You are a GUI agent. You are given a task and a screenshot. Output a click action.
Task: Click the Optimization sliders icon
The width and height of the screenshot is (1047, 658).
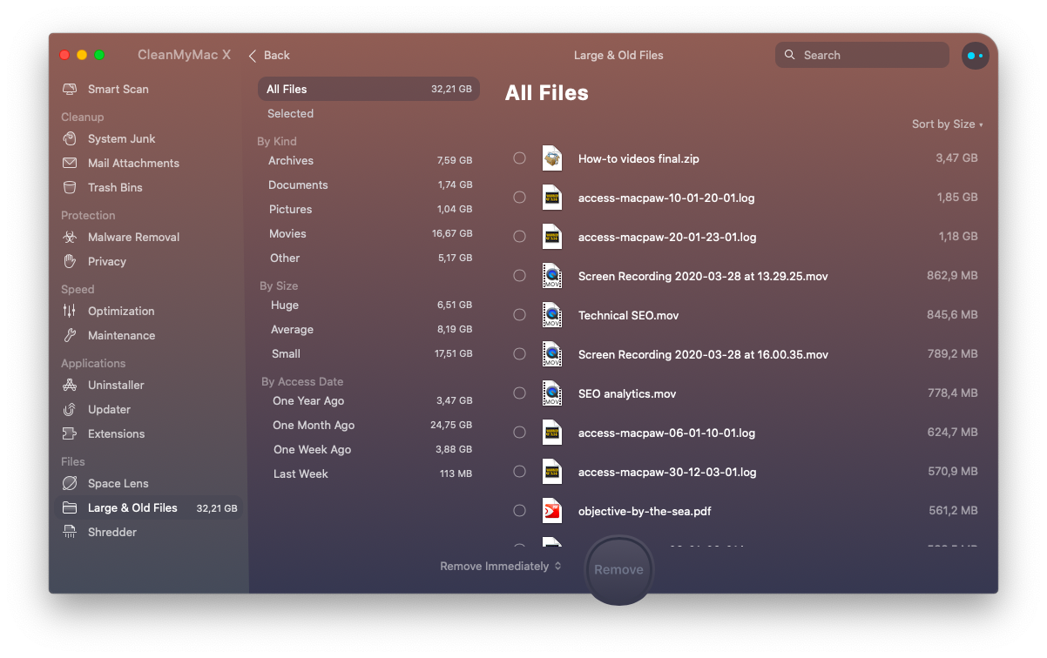click(x=70, y=311)
